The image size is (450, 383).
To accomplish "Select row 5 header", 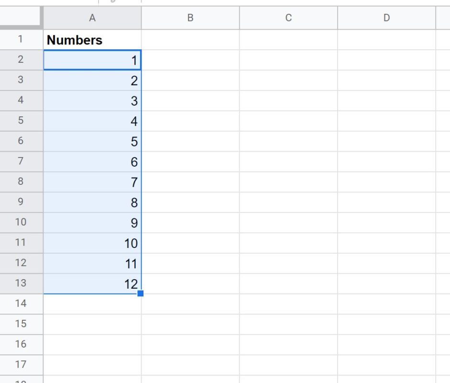I will pos(22,121).
